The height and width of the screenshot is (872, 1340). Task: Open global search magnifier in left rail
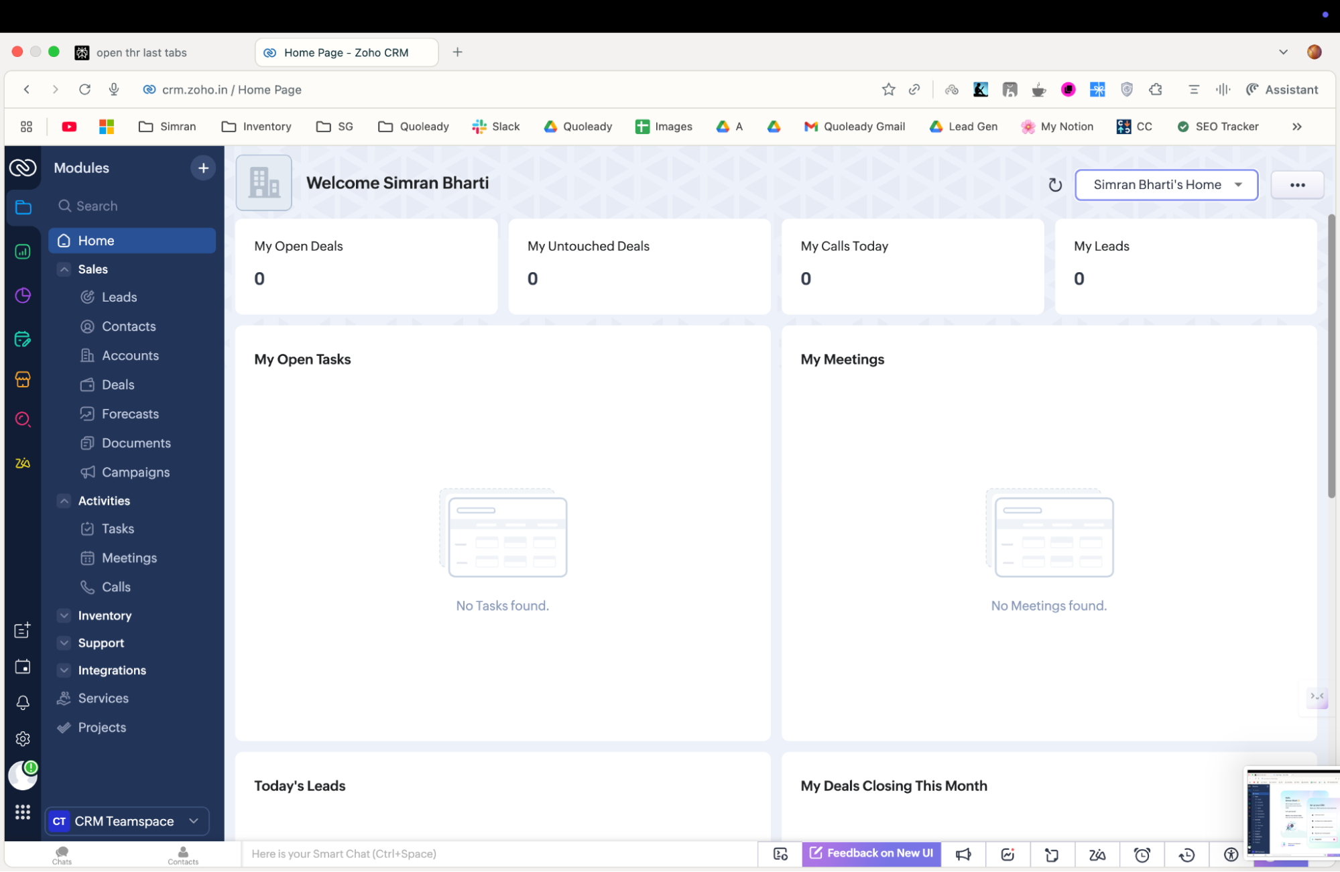click(x=23, y=420)
